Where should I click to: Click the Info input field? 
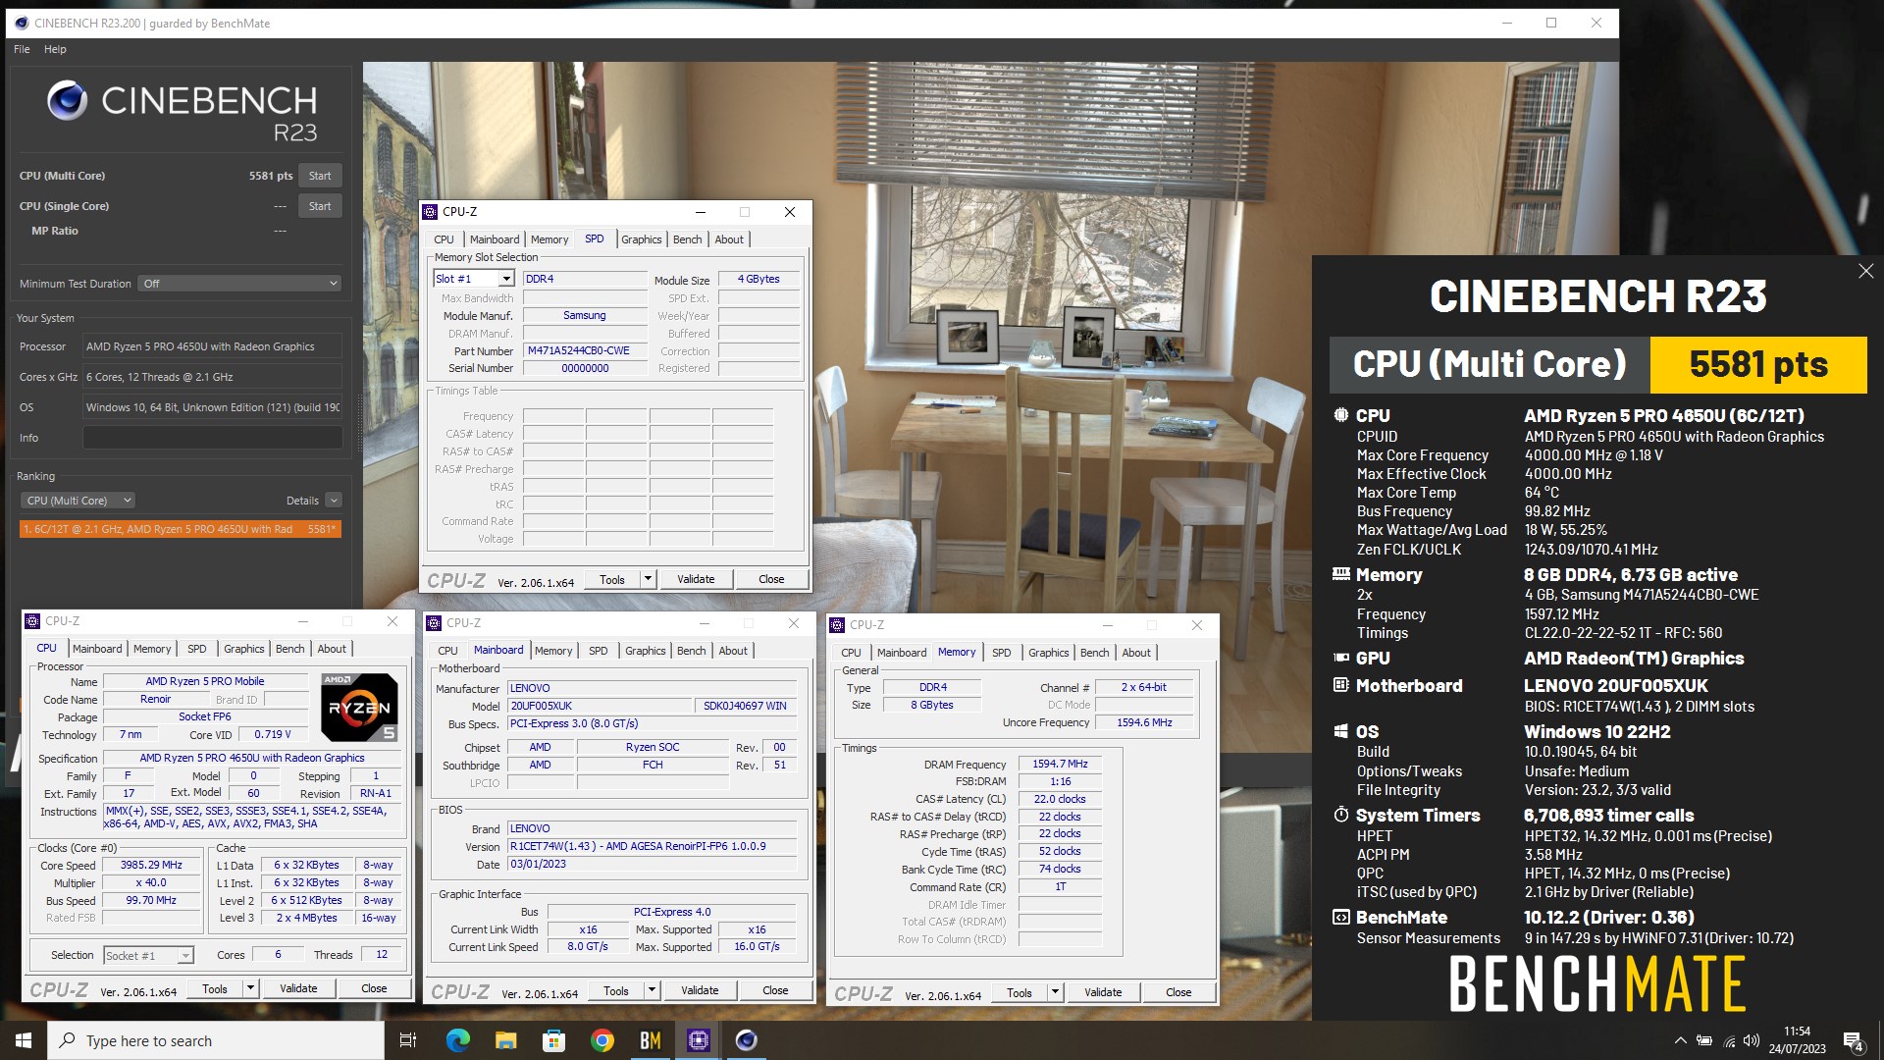click(212, 438)
